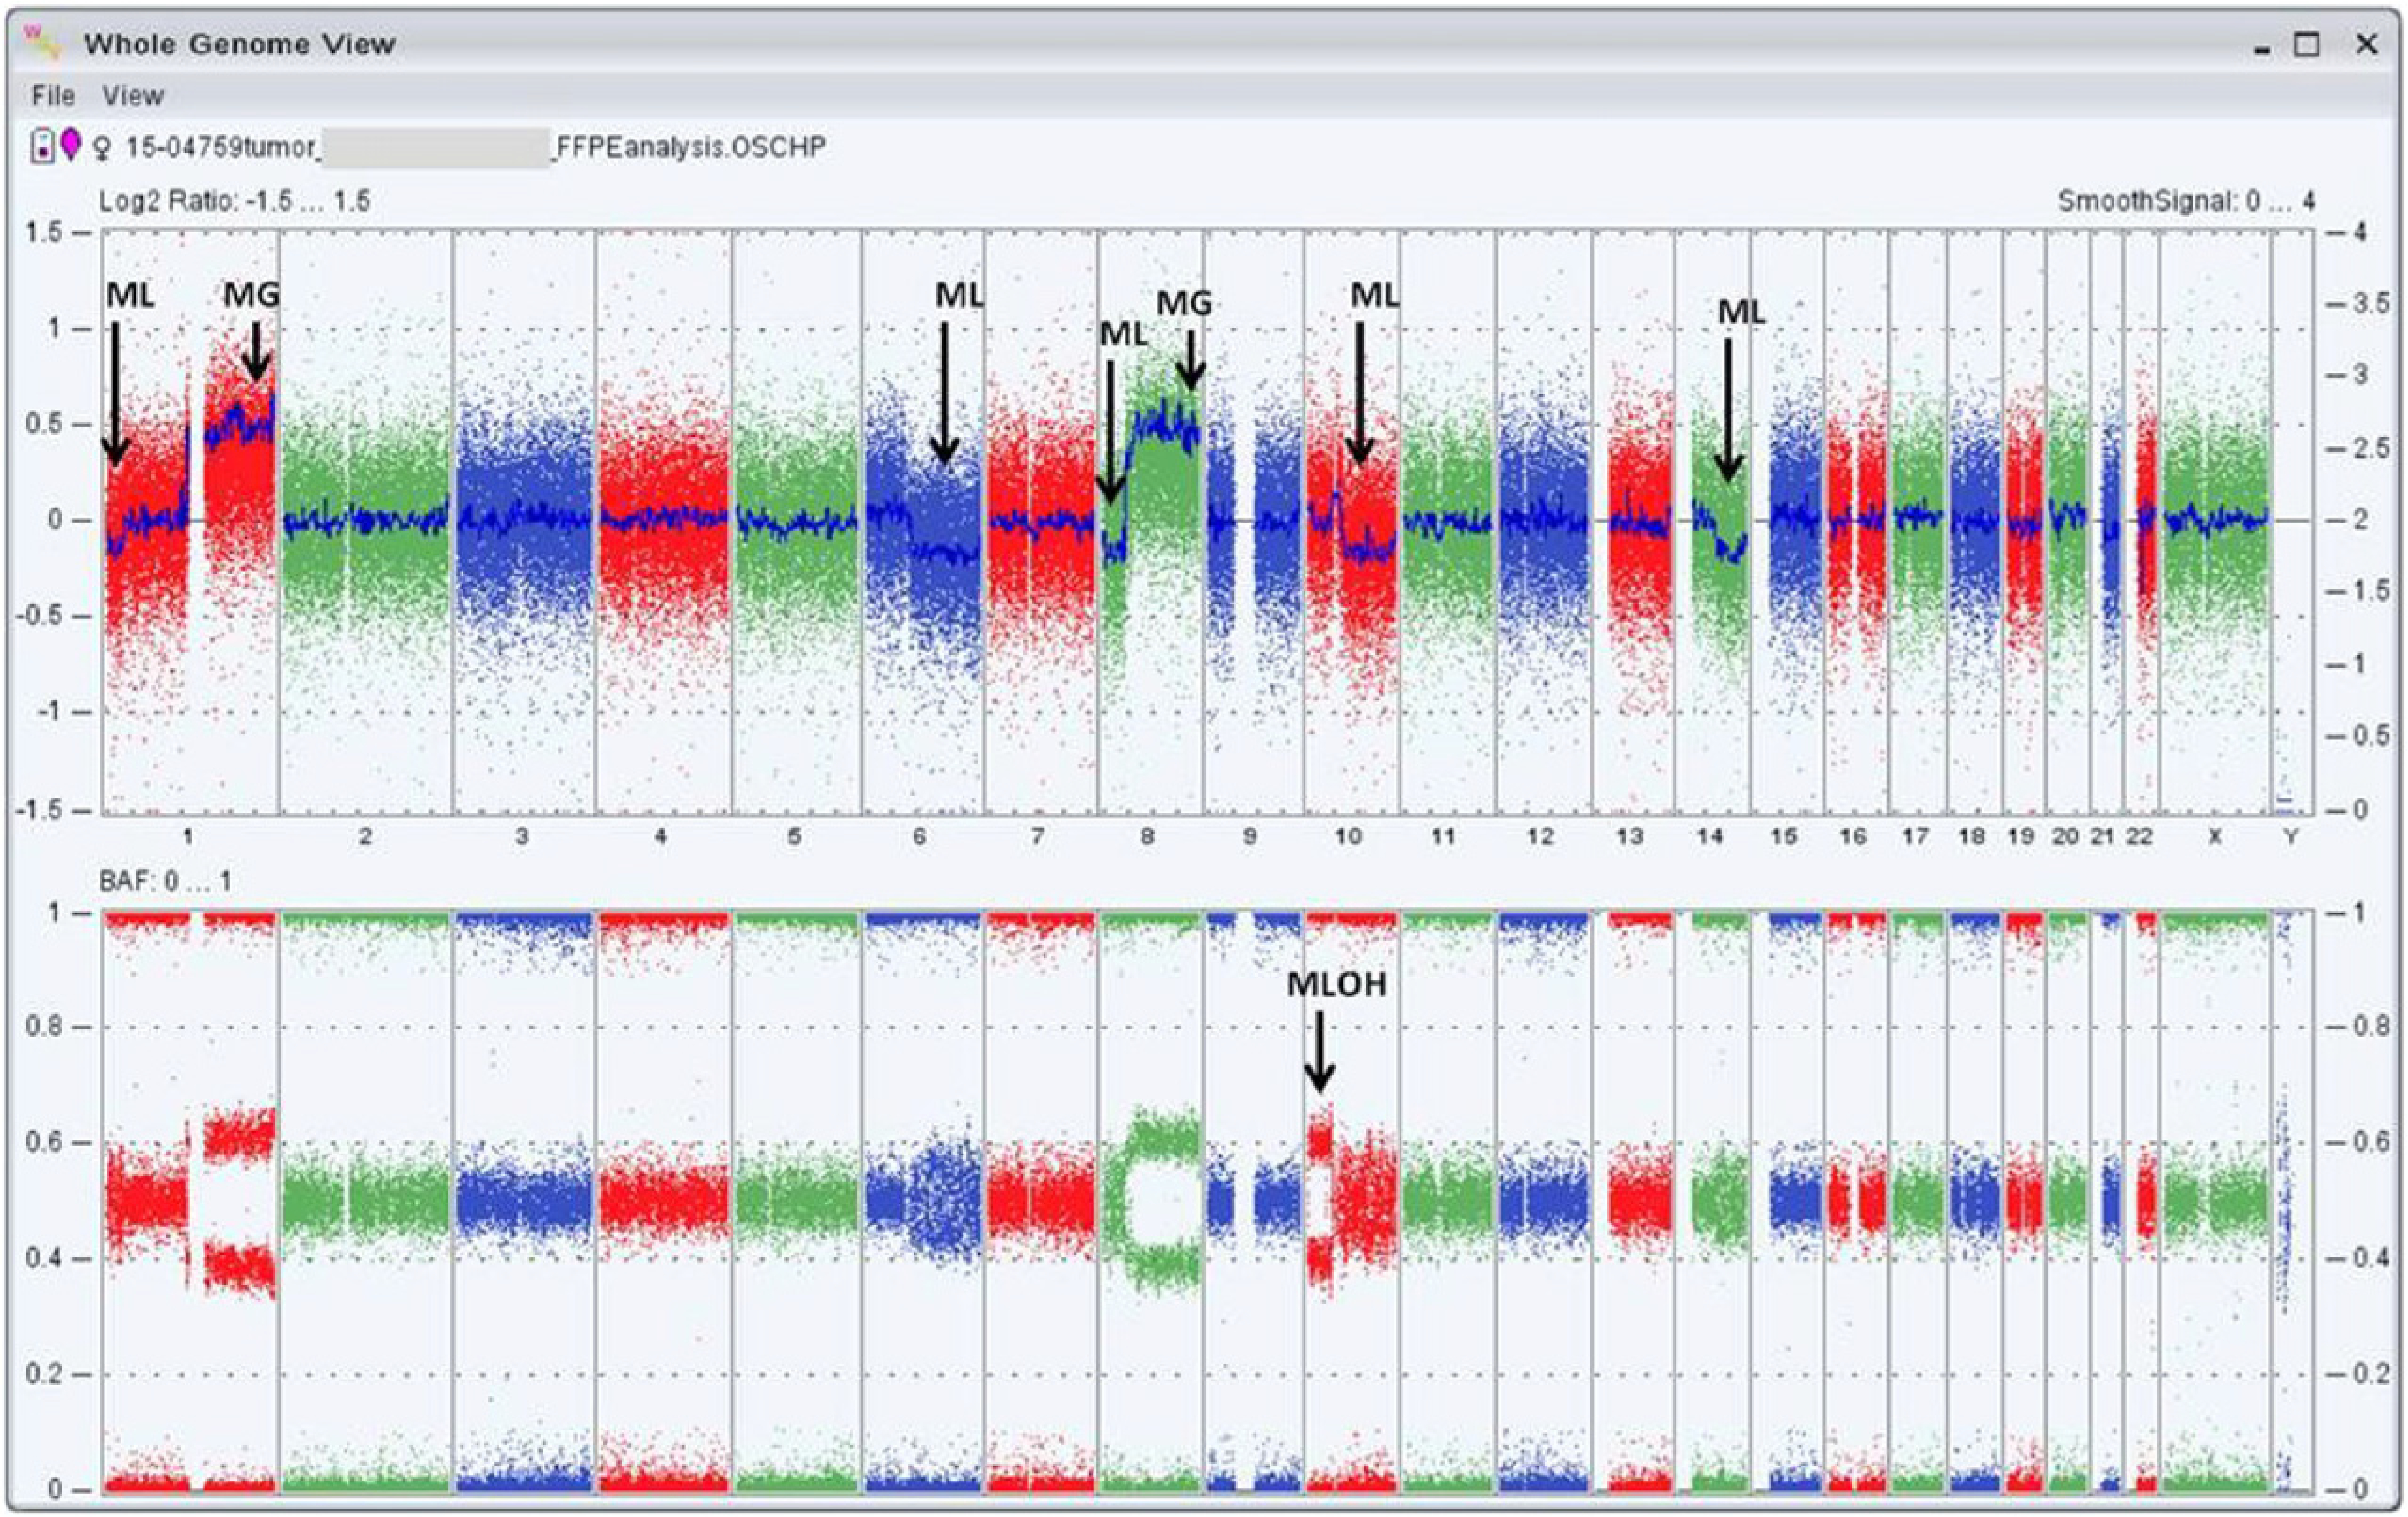This screenshot has width=2408, height=1517.
Task: Select chromosome 8 axis label
Action: tap(1147, 837)
